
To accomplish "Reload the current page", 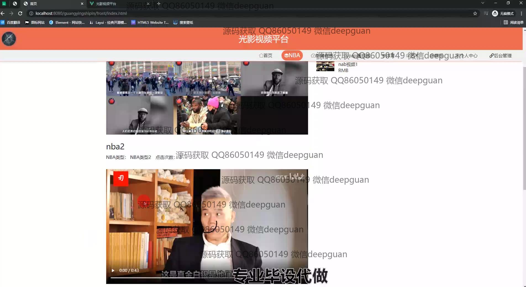I will pyautogui.click(x=20, y=13).
